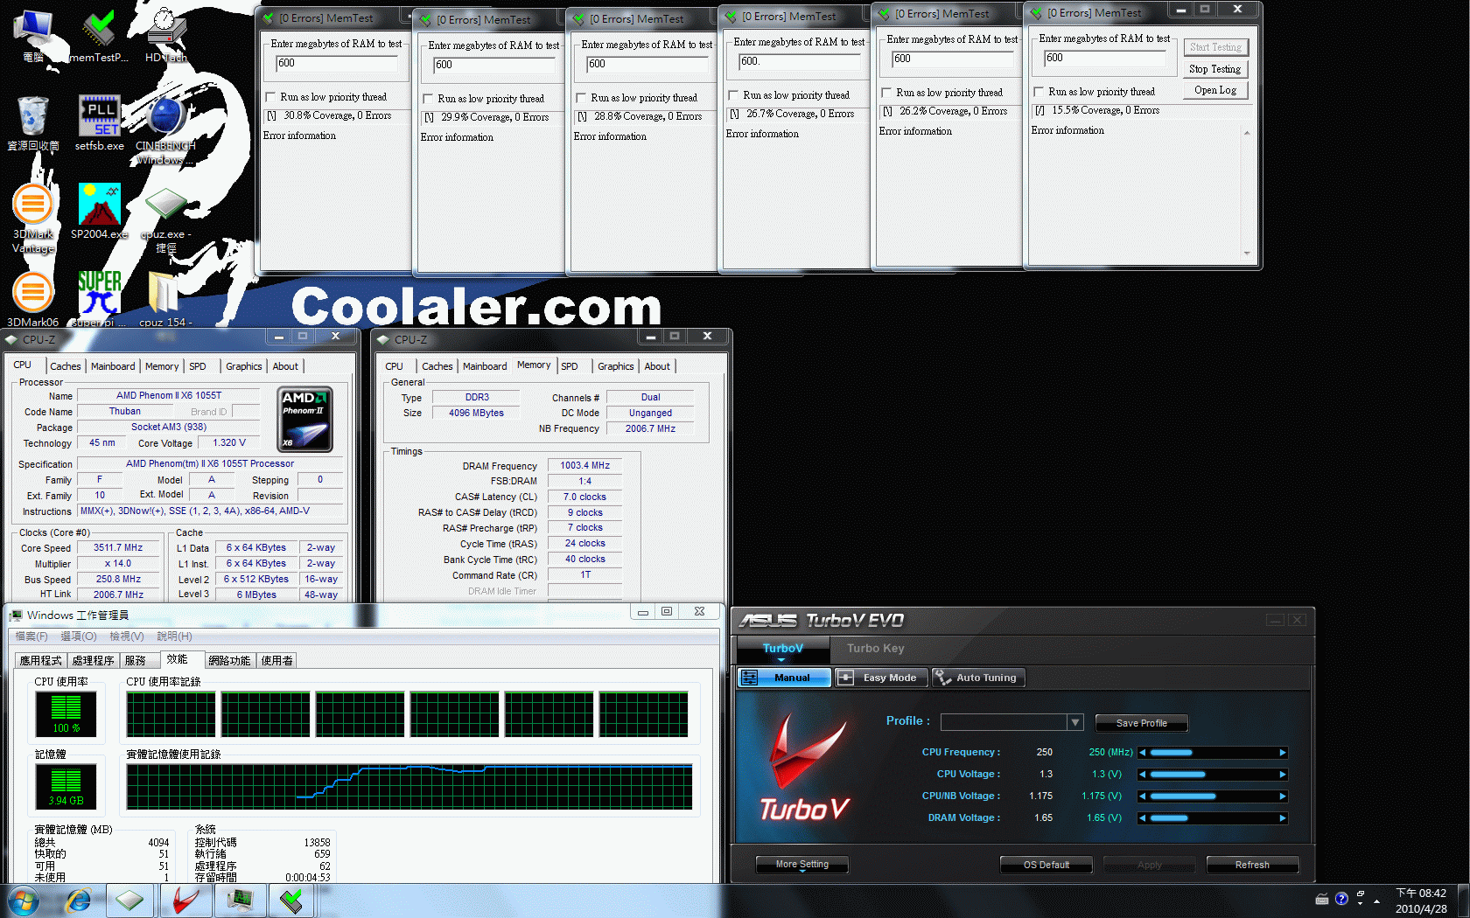This screenshot has width=1470, height=918.
Task: Select the CPU-Z taskbar button
Action: pos(130,901)
